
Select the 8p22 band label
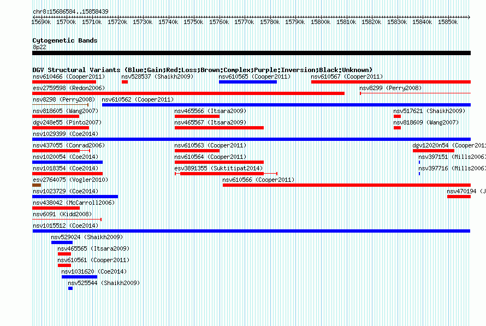pos(39,47)
